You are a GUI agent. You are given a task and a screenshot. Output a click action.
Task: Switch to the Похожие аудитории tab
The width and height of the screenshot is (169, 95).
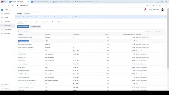tap(30, 22)
